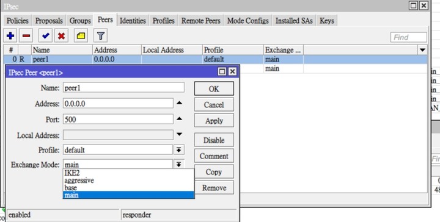Switch to the Proposals tab
This screenshot has width=440, height=222.
click(x=49, y=21)
